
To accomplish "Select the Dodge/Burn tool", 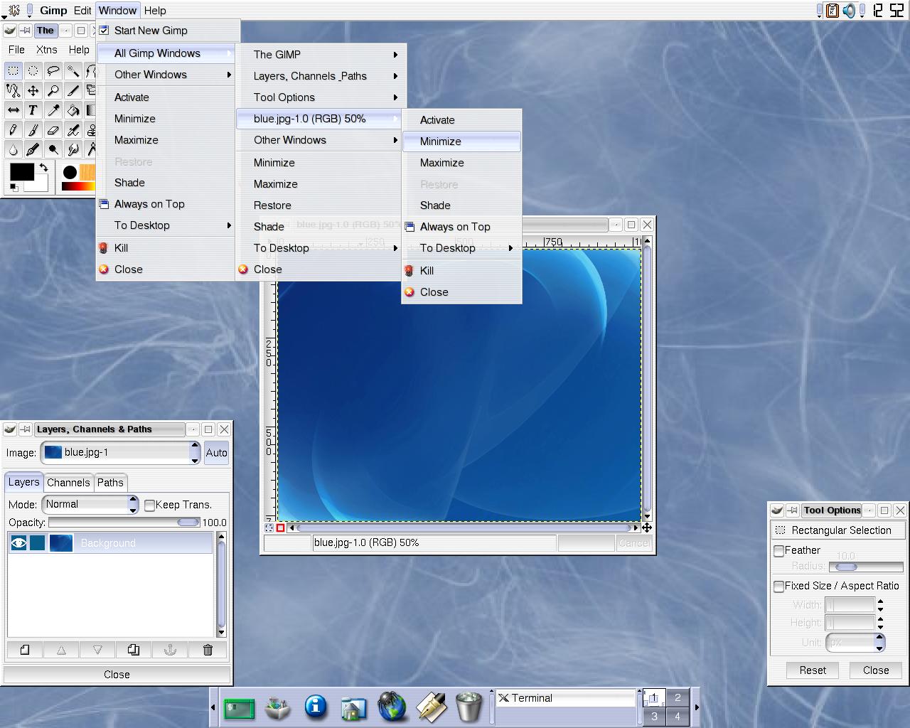I will [53, 150].
